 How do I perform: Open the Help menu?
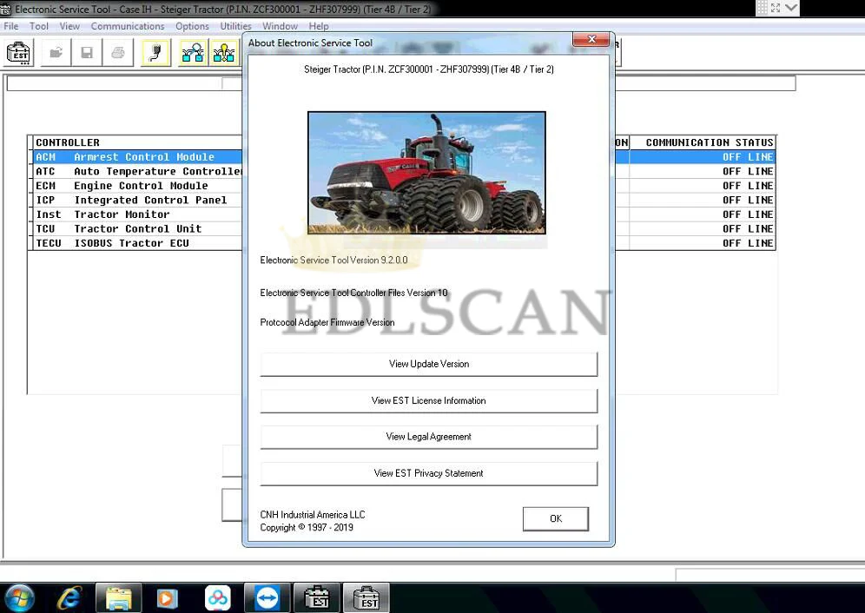pos(319,26)
